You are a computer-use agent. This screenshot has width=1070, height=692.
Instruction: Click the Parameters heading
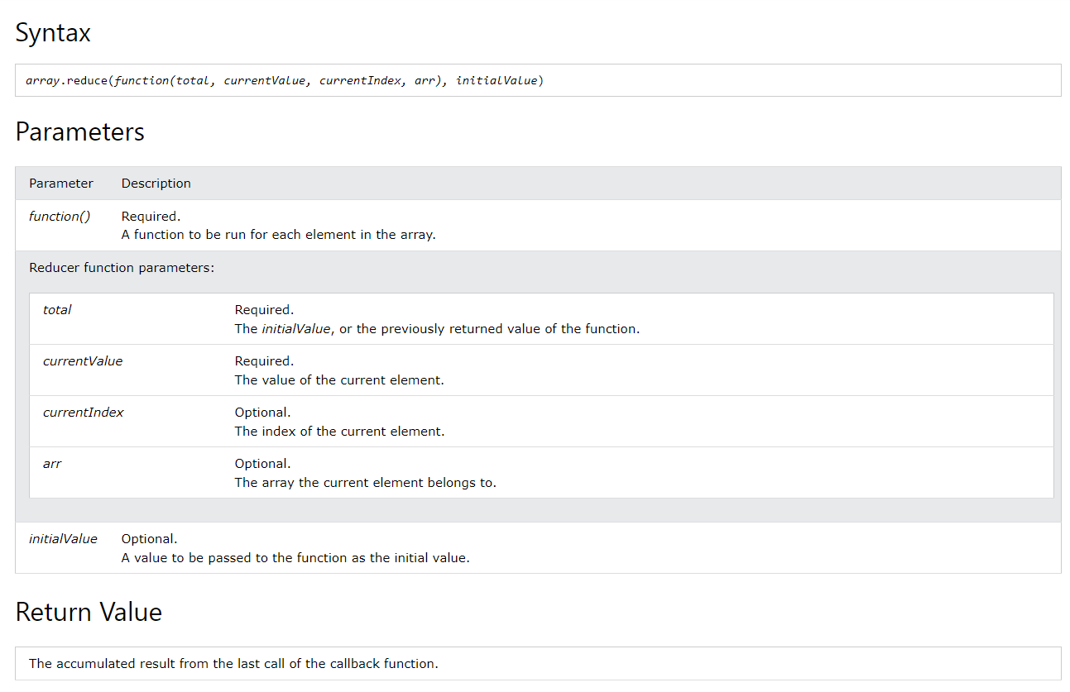[79, 132]
